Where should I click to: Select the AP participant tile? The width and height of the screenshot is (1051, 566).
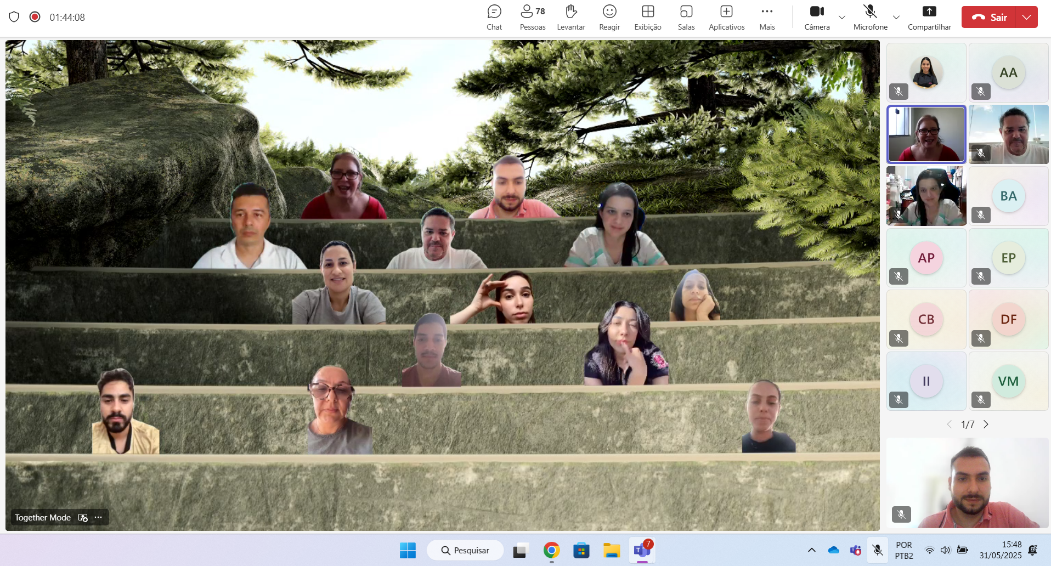pyautogui.click(x=926, y=258)
